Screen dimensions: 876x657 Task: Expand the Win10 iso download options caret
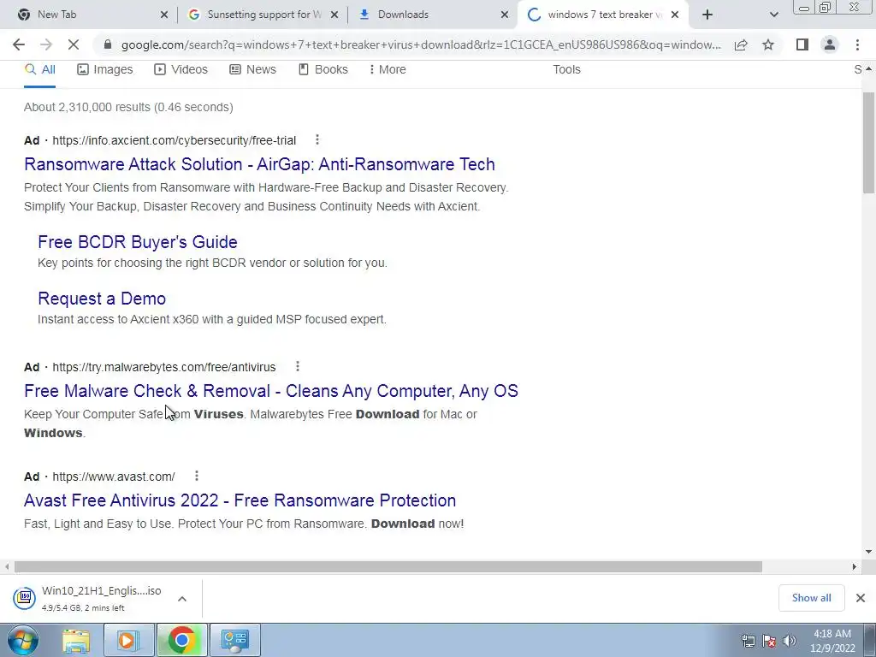182,598
